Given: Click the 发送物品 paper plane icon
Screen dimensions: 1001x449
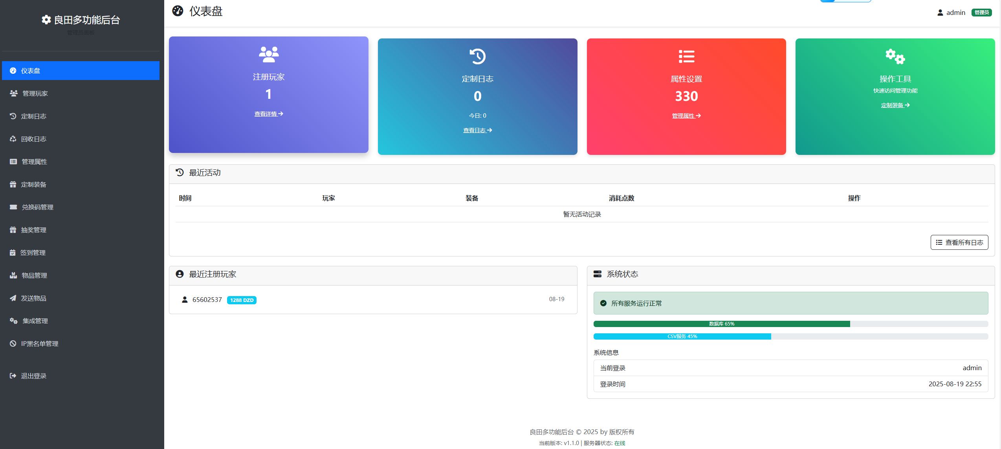Looking at the screenshot, I should pos(13,298).
